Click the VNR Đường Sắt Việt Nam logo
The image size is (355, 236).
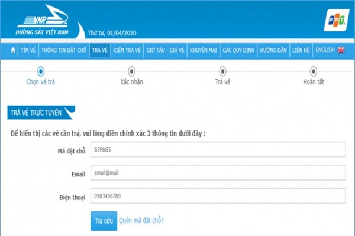click(43, 20)
